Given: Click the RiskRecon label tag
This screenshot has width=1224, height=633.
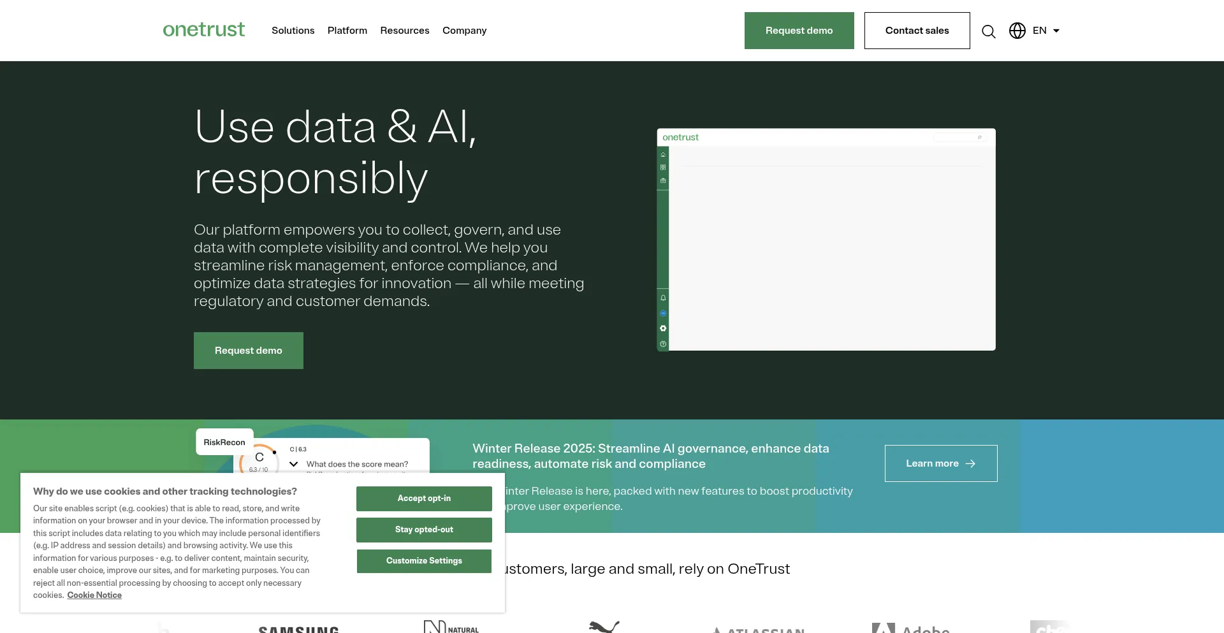Looking at the screenshot, I should tap(224, 442).
